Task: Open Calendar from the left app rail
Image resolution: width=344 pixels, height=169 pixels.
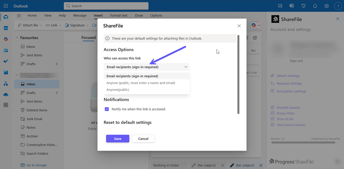Action: click(x=6, y=28)
